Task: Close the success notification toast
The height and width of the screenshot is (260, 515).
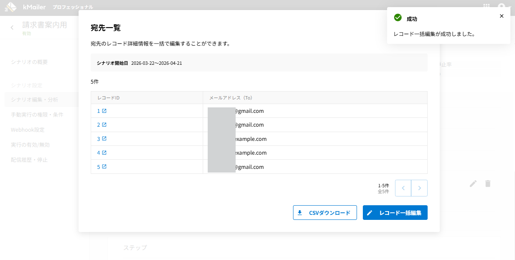Action: coord(502,16)
